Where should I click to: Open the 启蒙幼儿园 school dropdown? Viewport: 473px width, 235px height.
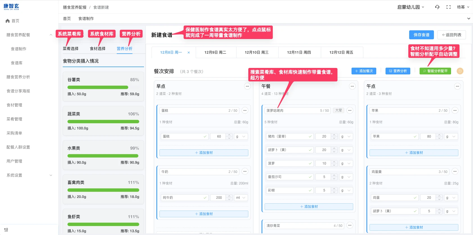click(x=411, y=7)
